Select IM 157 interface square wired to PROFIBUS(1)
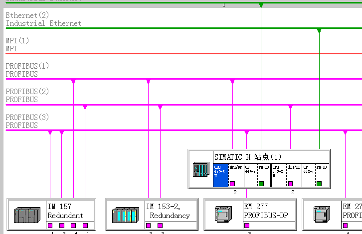362x234 pixels. tap(73, 225)
